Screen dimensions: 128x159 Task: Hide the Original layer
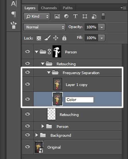click(x=28, y=147)
